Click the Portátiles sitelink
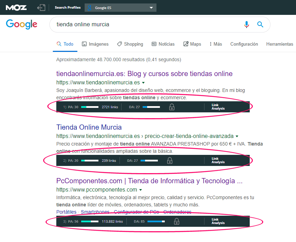This screenshot has height=242, width=296. (x=66, y=212)
